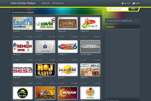Click the eye icon under Radyo Hêvi
This screenshot has width=151, height=101.
click(x=77, y=37)
